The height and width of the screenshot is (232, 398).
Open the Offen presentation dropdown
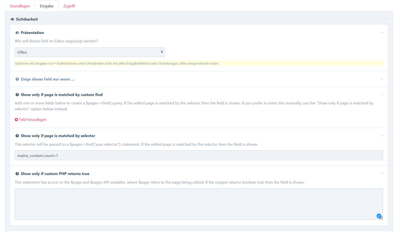click(x=90, y=52)
